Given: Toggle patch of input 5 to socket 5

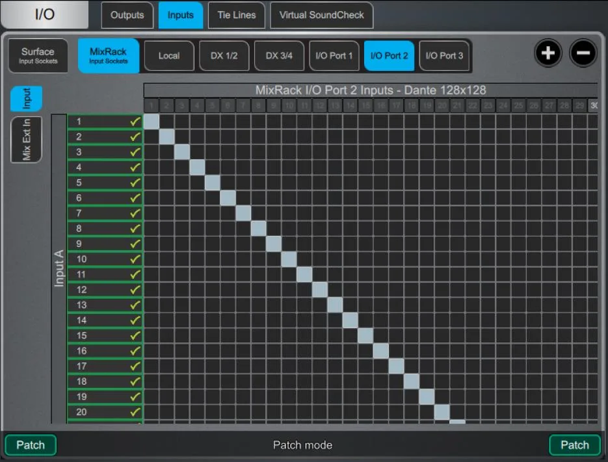Looking at the screenshot, I should tap(213, 183).
